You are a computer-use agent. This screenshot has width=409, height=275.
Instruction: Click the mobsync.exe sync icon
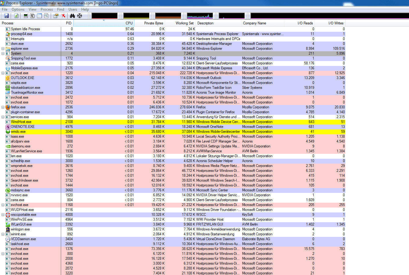click(x=8, y=190)
